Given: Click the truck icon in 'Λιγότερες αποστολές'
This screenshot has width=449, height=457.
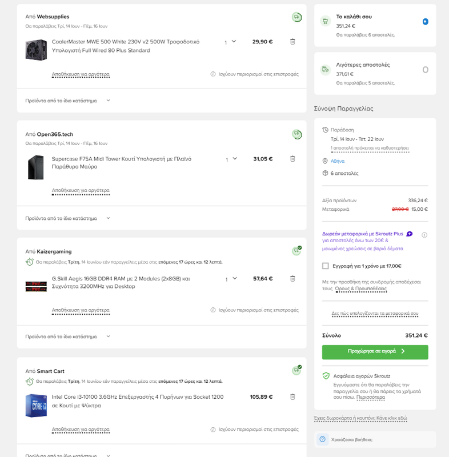Looking at the screenshot, I should pyautogui.click(x=325, y=70).
